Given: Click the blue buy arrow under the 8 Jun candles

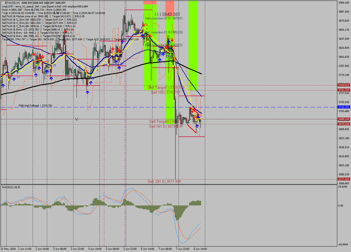Looking at the screenshot, I should click(x=197, y=127).
